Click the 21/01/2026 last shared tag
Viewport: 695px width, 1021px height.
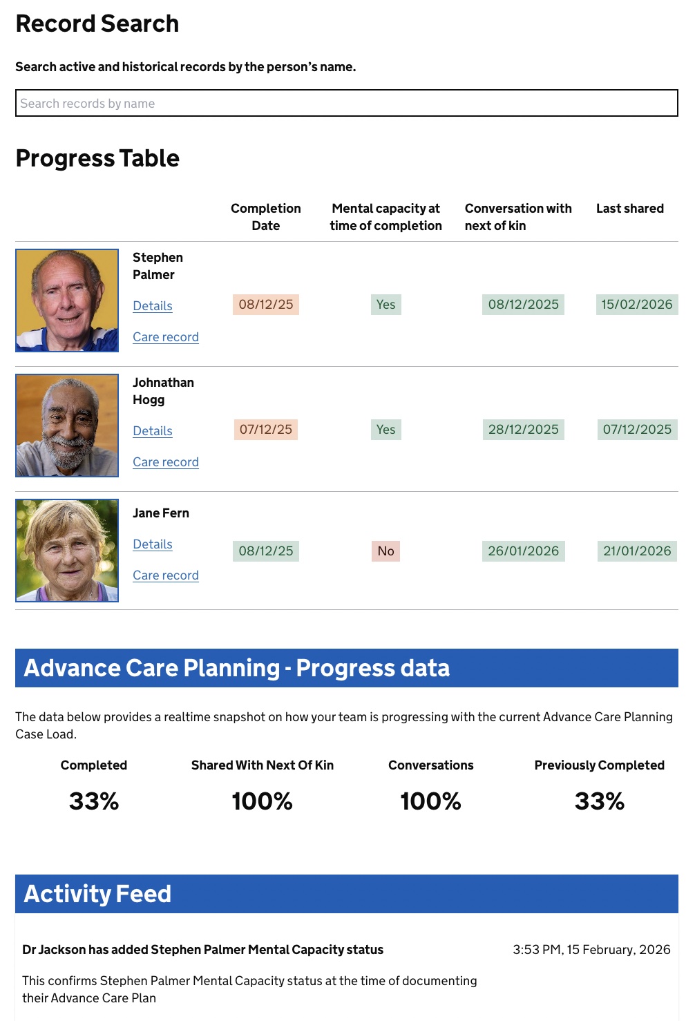point(636,551)
